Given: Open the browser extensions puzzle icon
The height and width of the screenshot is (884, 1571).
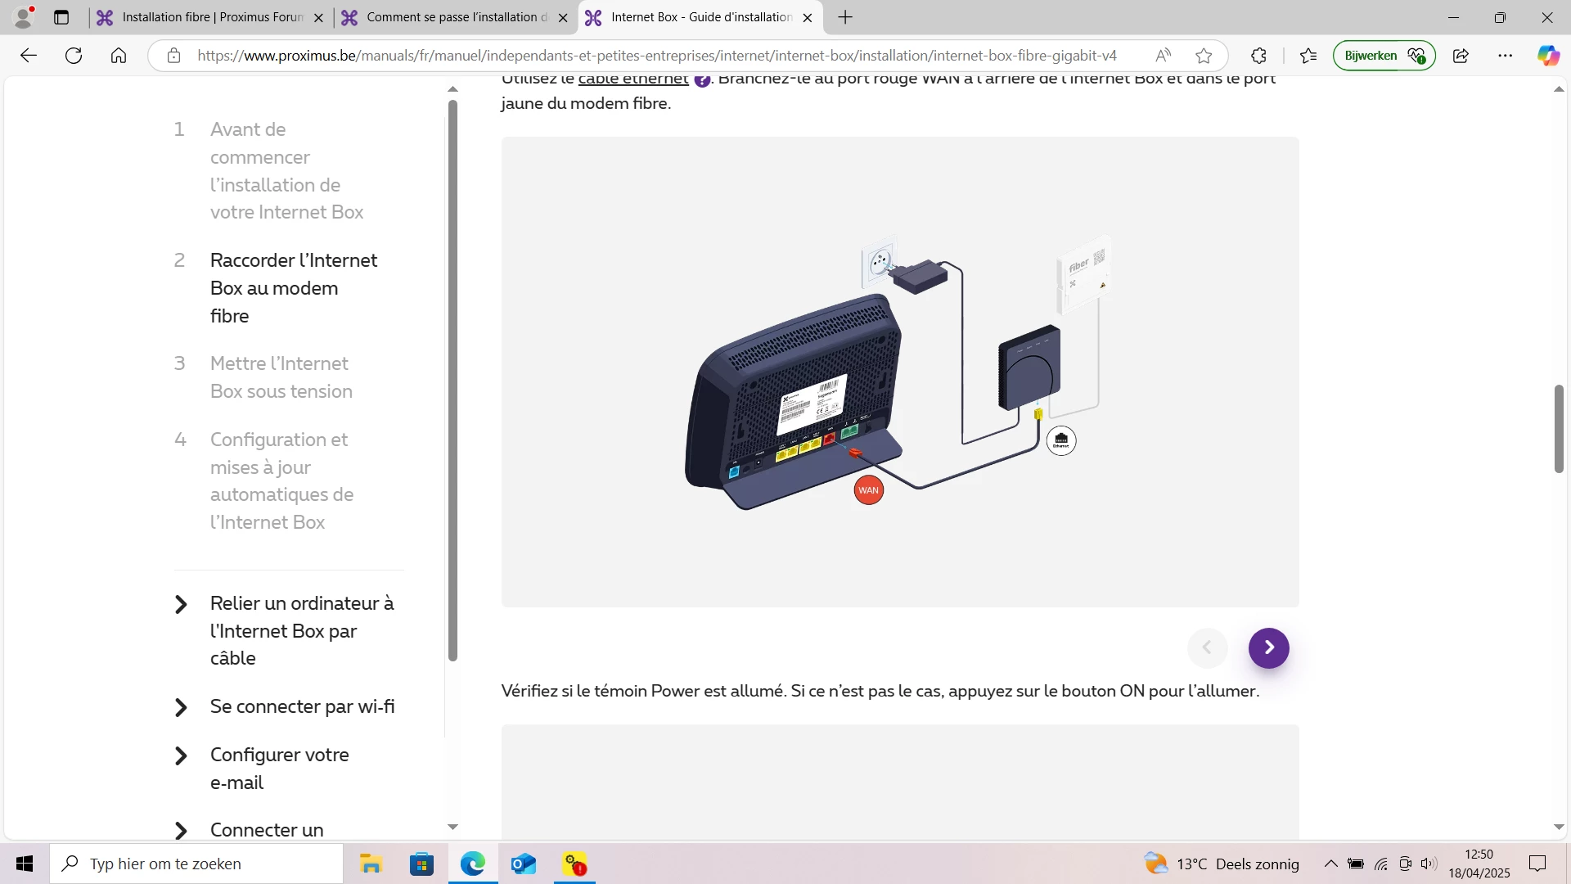Looking at the screenshot, I should tap(1258, 56).
